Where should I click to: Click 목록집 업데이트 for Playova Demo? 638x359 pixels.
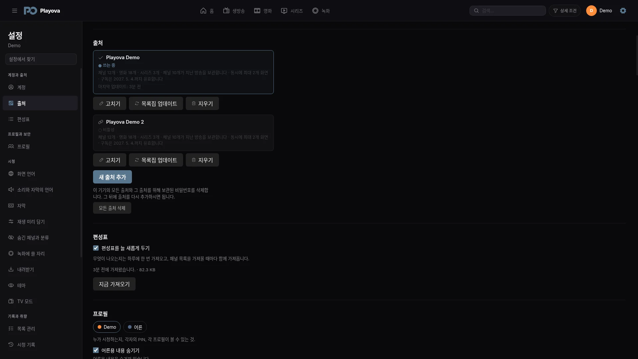pos(156,103)
